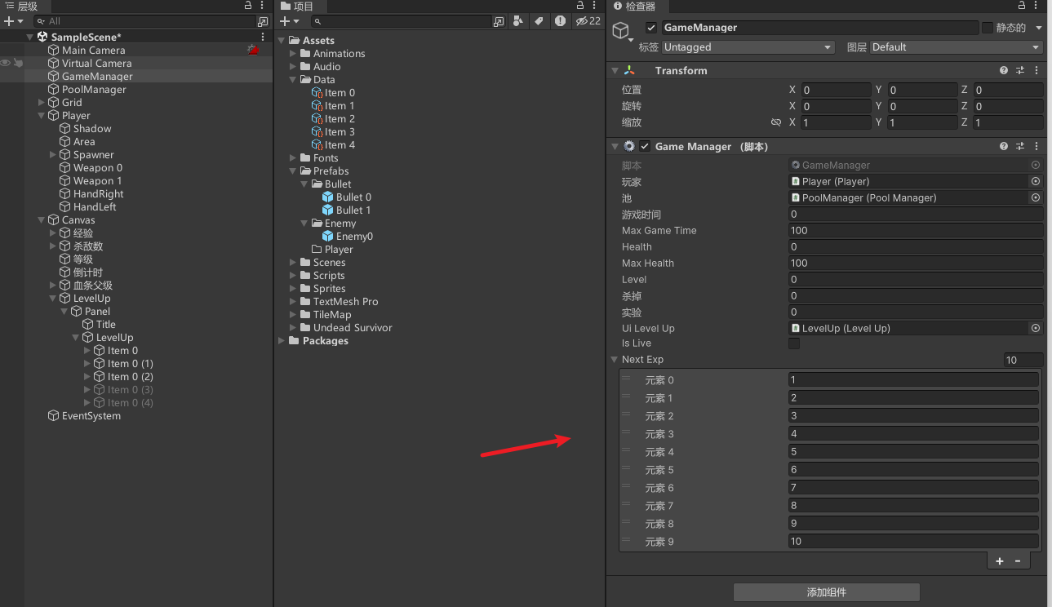The image size is (1052, 607).
Task: Expand the Grid object in Hierarchy
Action: tap(42, 103)
